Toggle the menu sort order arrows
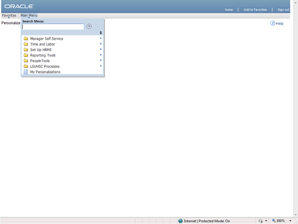298x224 pixels. 101,33
